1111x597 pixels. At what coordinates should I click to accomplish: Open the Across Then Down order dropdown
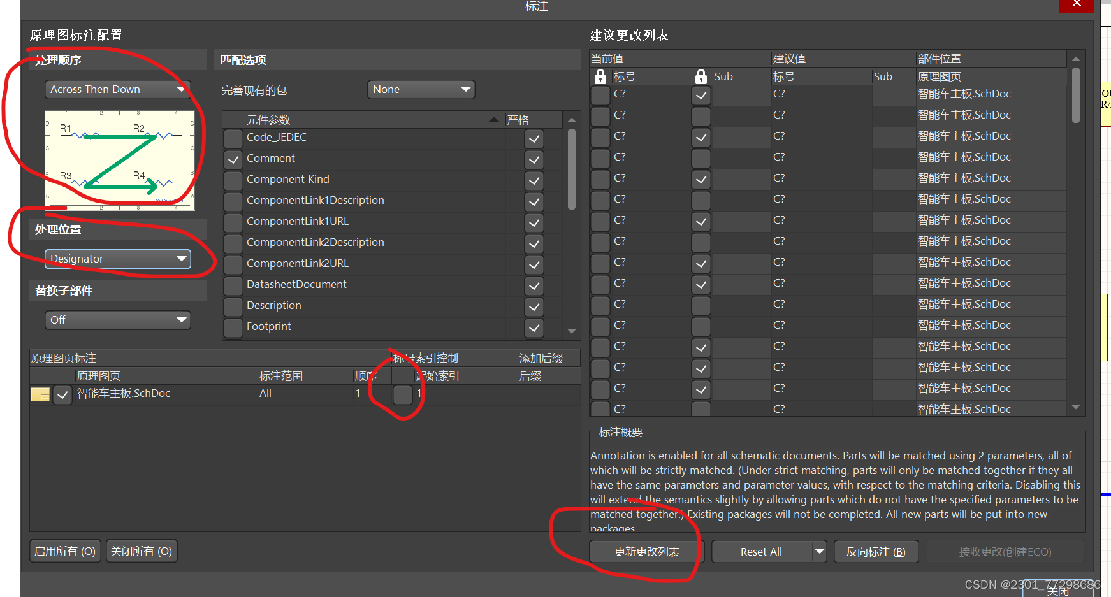pos(118,89)
